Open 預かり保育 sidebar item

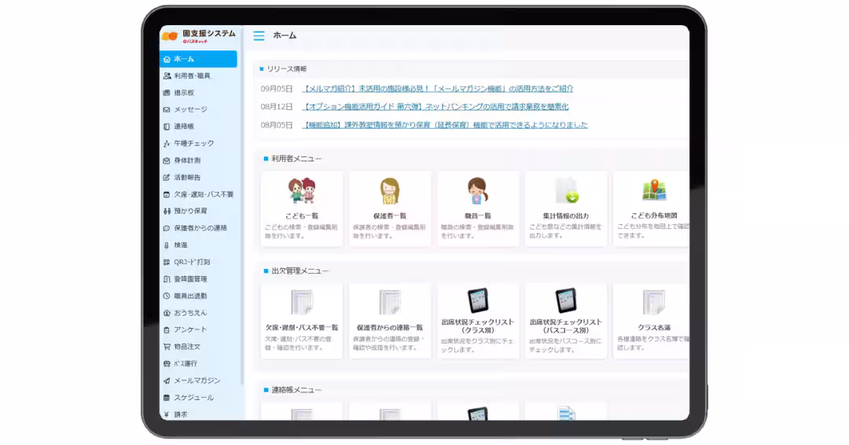tap(190, 211)
